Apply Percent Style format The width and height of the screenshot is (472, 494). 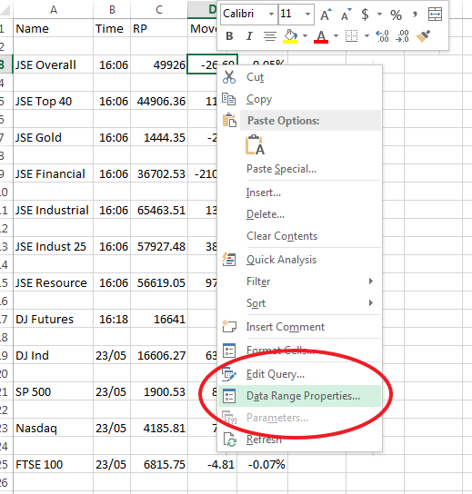click(x=396, y=15)
